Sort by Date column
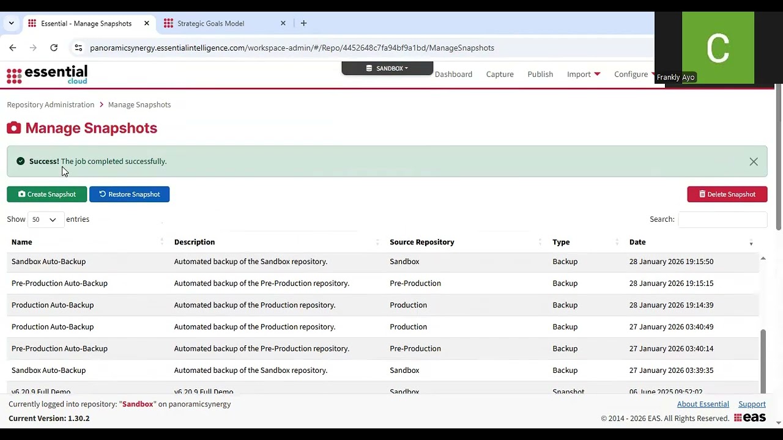The width and height of the screenshot is (783, 440). (691, 242)
